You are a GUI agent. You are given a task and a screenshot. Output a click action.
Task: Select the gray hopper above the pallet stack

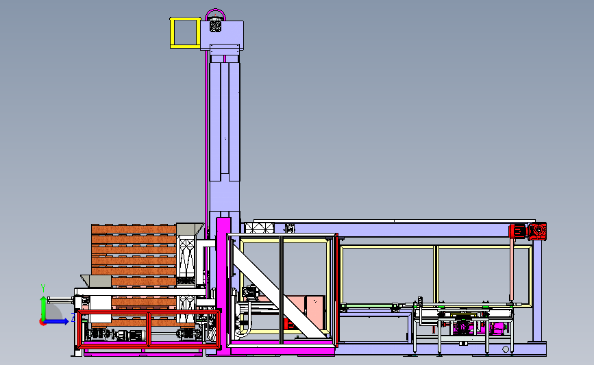[189, 229]
